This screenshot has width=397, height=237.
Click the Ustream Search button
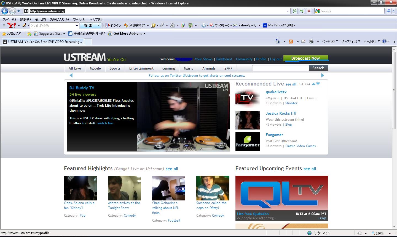(x=318, y=68)
